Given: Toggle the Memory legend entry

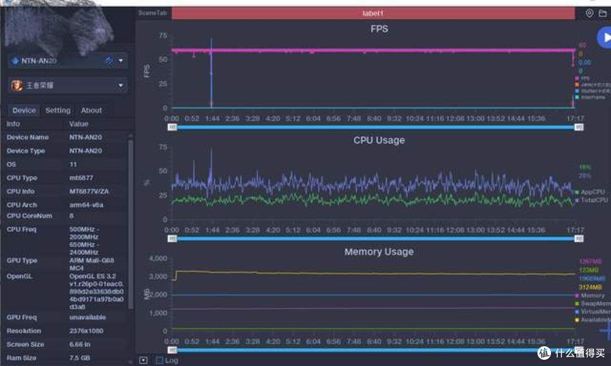Looking at the screenshot, I should coord(590,295).
